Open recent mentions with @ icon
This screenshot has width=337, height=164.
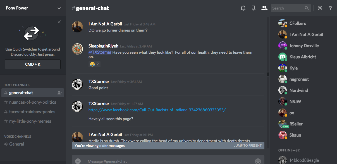pyautogui.click(x=320, y=8)
